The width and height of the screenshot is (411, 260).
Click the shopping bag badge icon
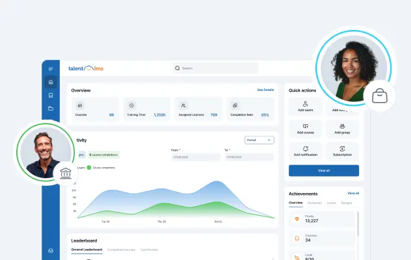(380, 96)
